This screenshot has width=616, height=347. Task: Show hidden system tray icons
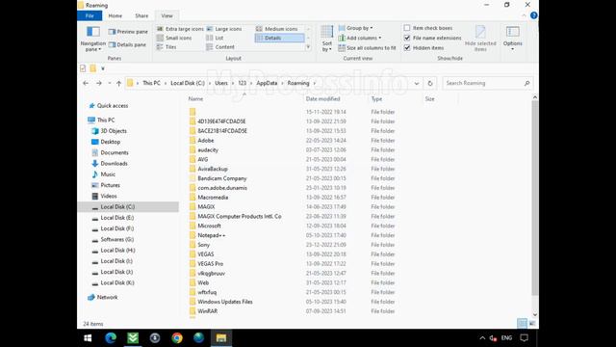coord(482,338)
